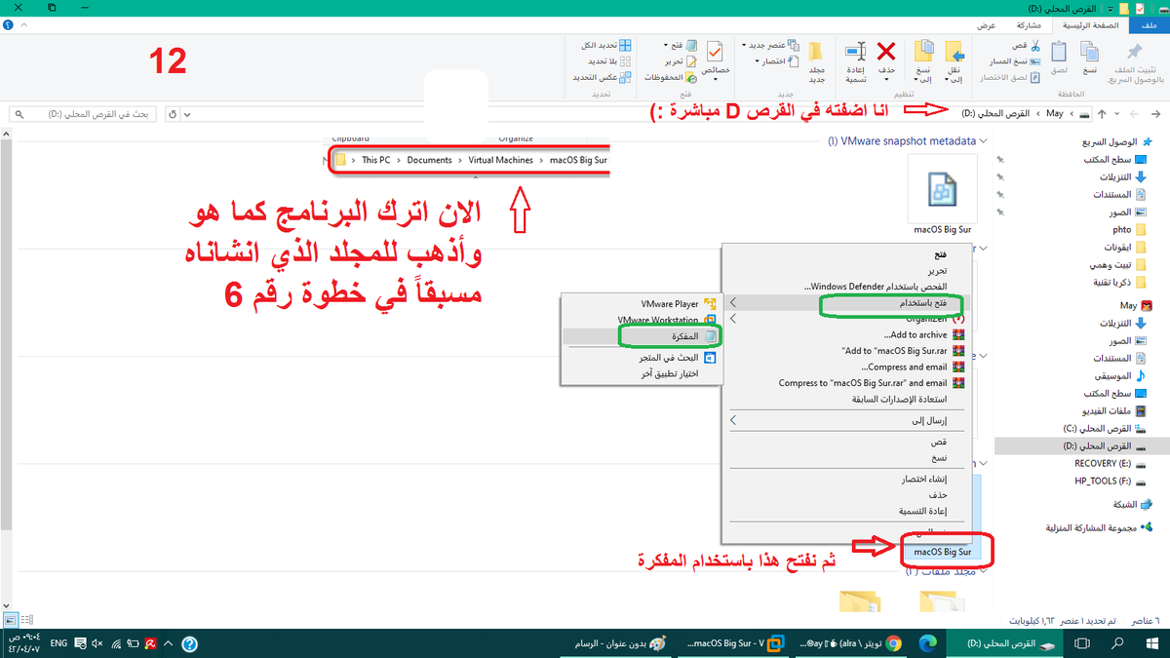Select Delete (حذف) in context menu
Image resolution: width=1170 pixels, height=658 pixels.
pos(844,494)
